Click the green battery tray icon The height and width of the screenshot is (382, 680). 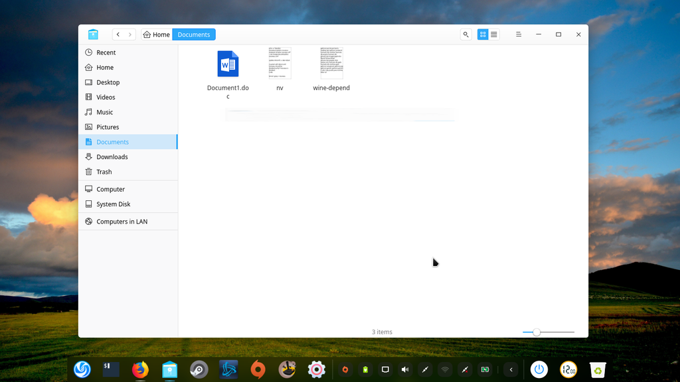tap(365, 369)
